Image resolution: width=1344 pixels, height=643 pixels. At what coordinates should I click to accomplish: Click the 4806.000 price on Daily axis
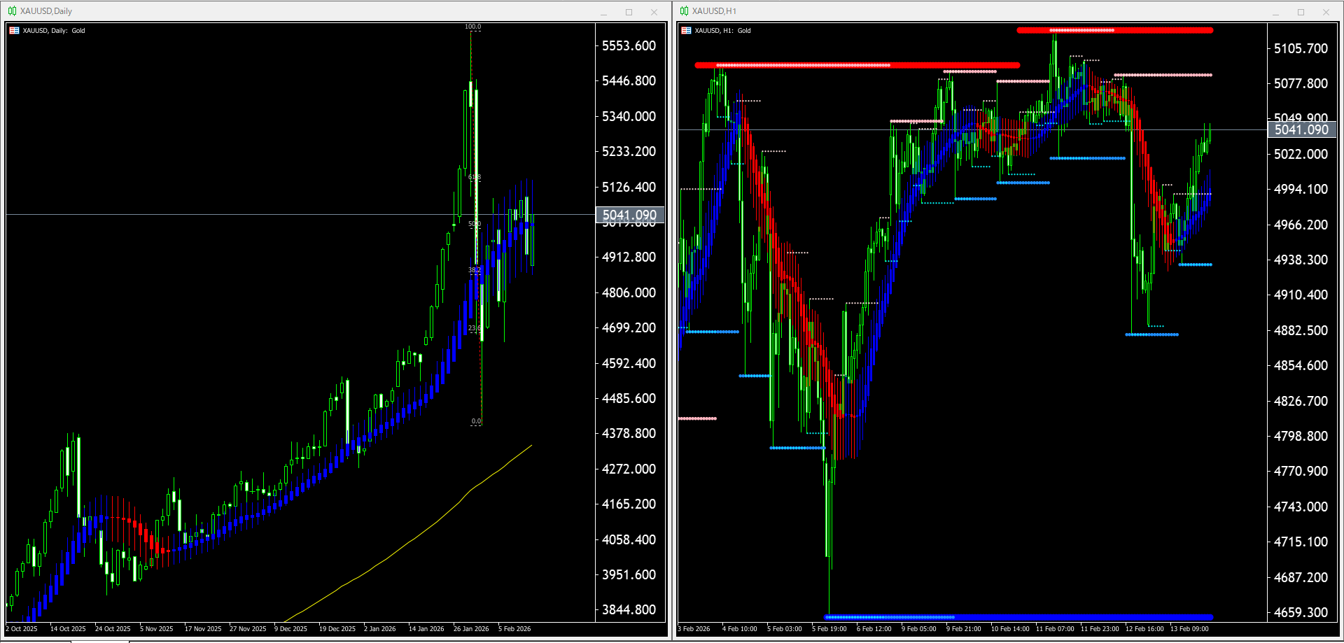pos(629,292)
